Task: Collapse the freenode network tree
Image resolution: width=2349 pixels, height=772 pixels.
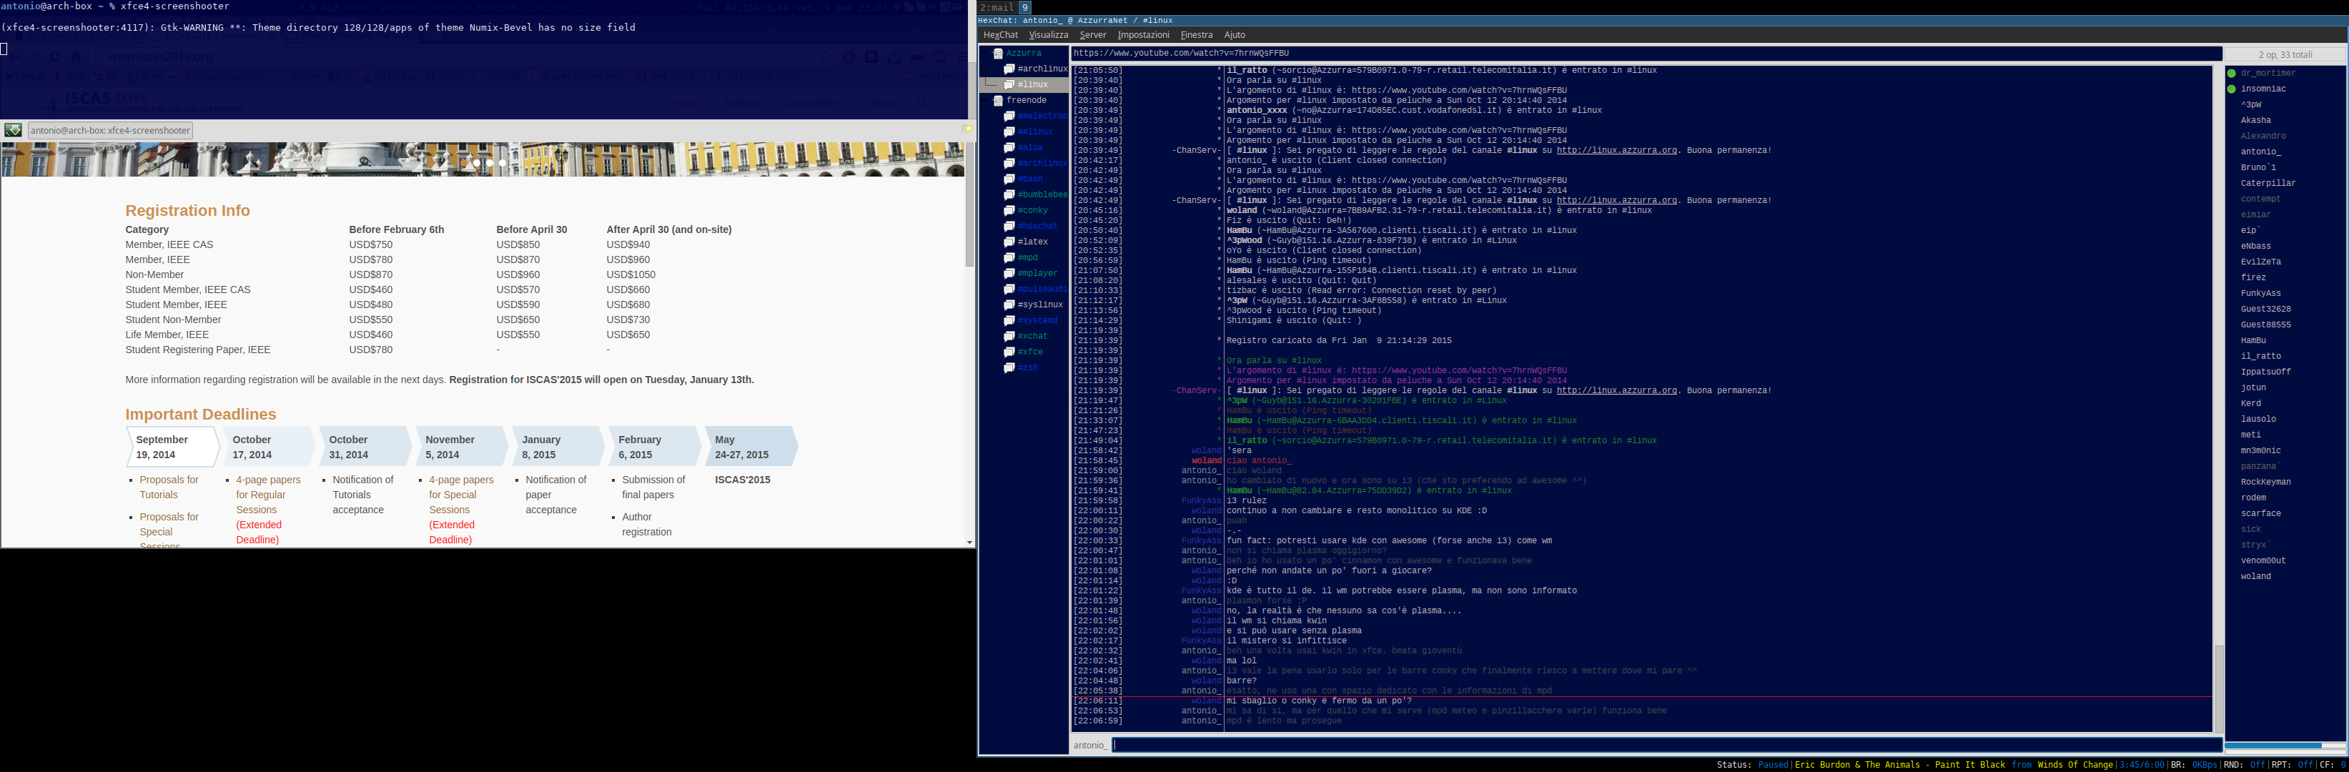Action: click(x=986, y=102)
